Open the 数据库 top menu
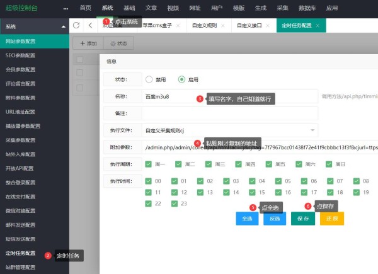 pos(307,8)
